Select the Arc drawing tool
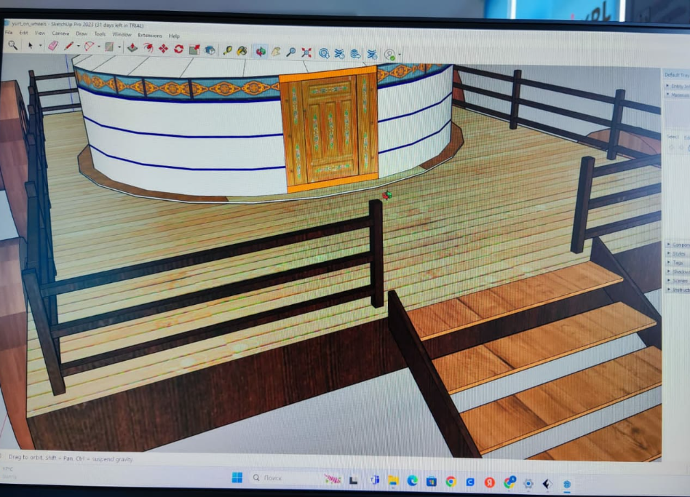Screen dimensions: 690x497 click(x=90, y=47)
